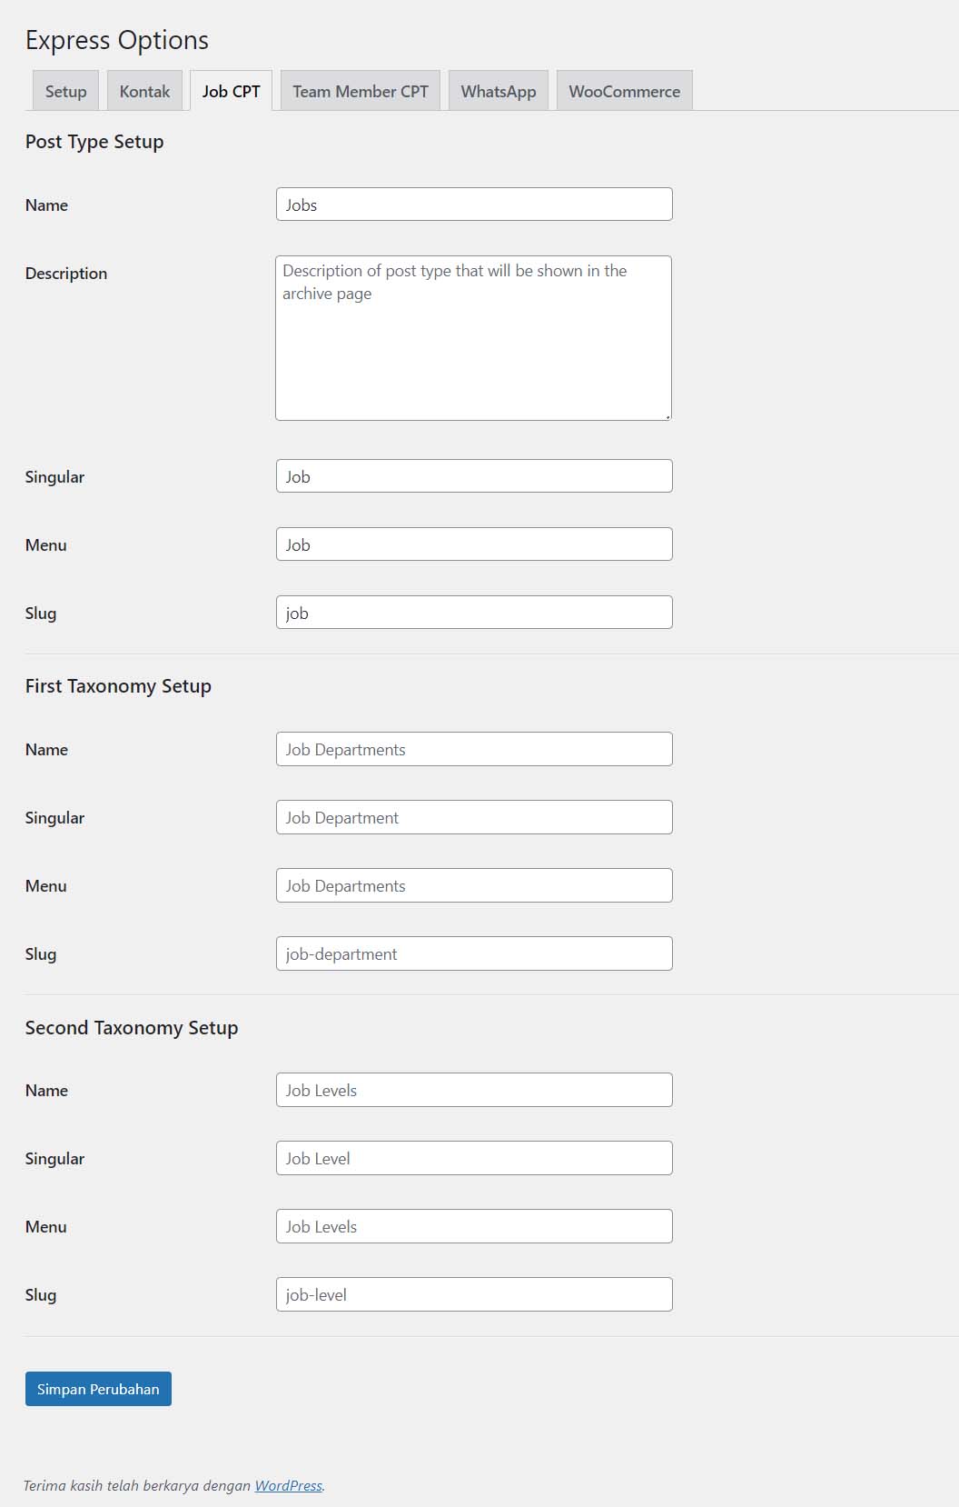Image resolution: width=959 pixels, height=1507 pixels.
Task: Switch to the WooCommerce tab
Action: (x=624, y=92)
